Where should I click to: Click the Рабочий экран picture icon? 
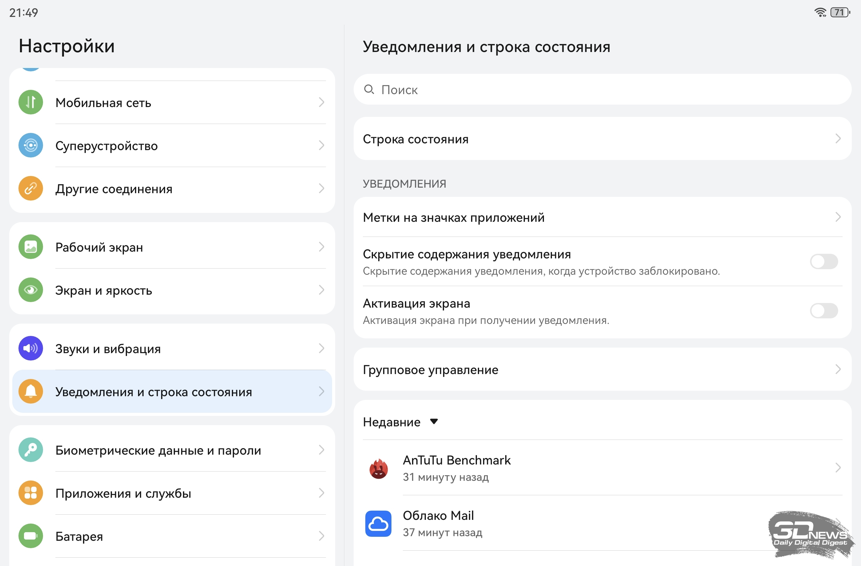pyautogui.click(x=31, y=247)
